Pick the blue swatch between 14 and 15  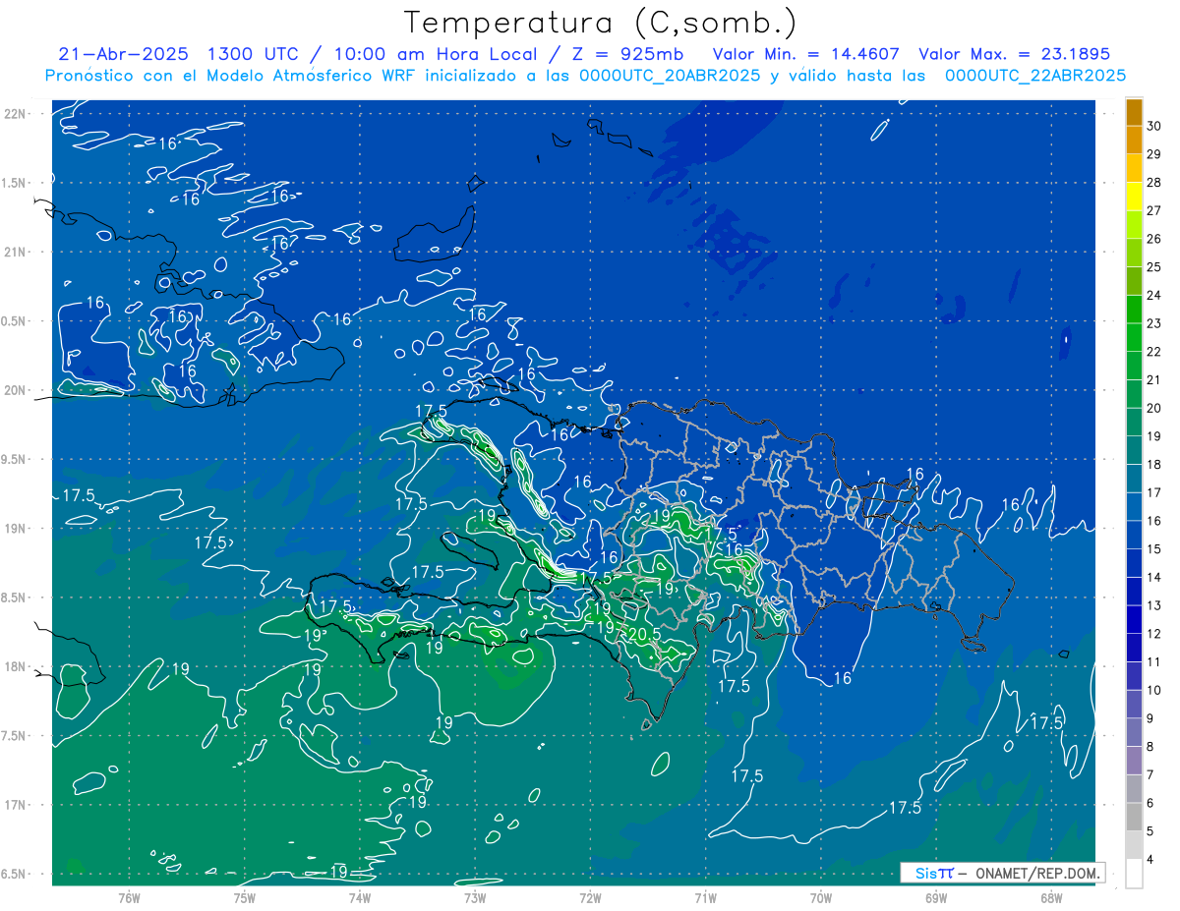[x=1134, y=564]
